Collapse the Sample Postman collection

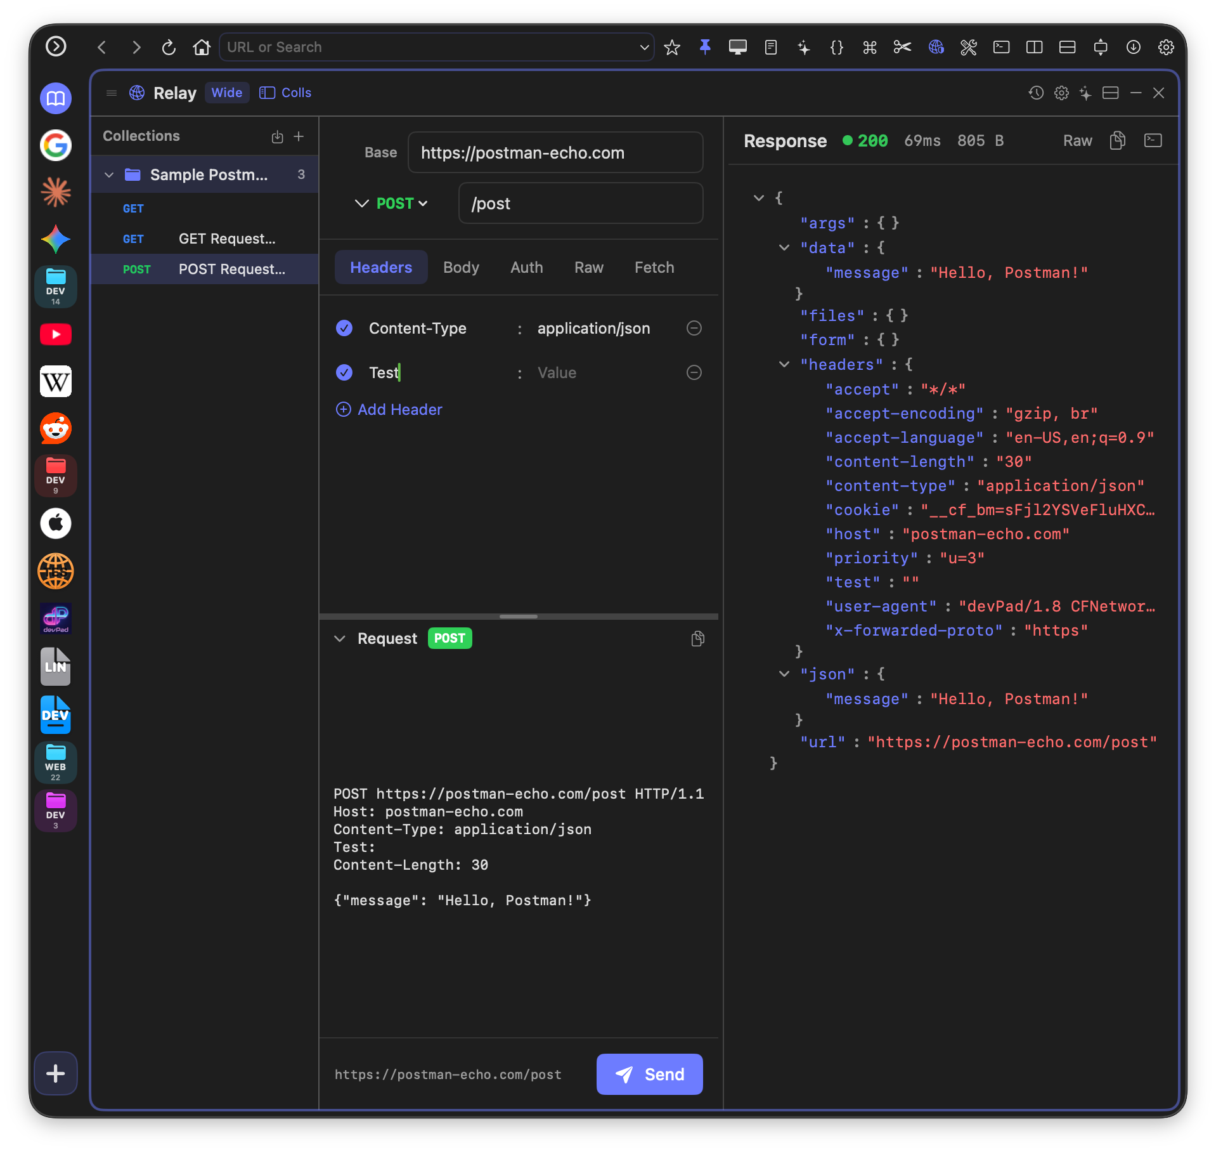[109, 175]
